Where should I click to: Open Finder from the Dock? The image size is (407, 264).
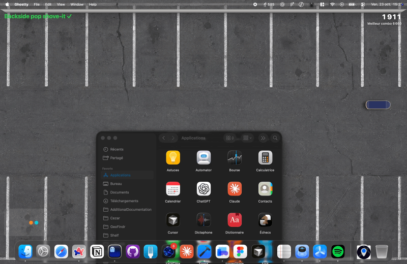click(25, 251)
